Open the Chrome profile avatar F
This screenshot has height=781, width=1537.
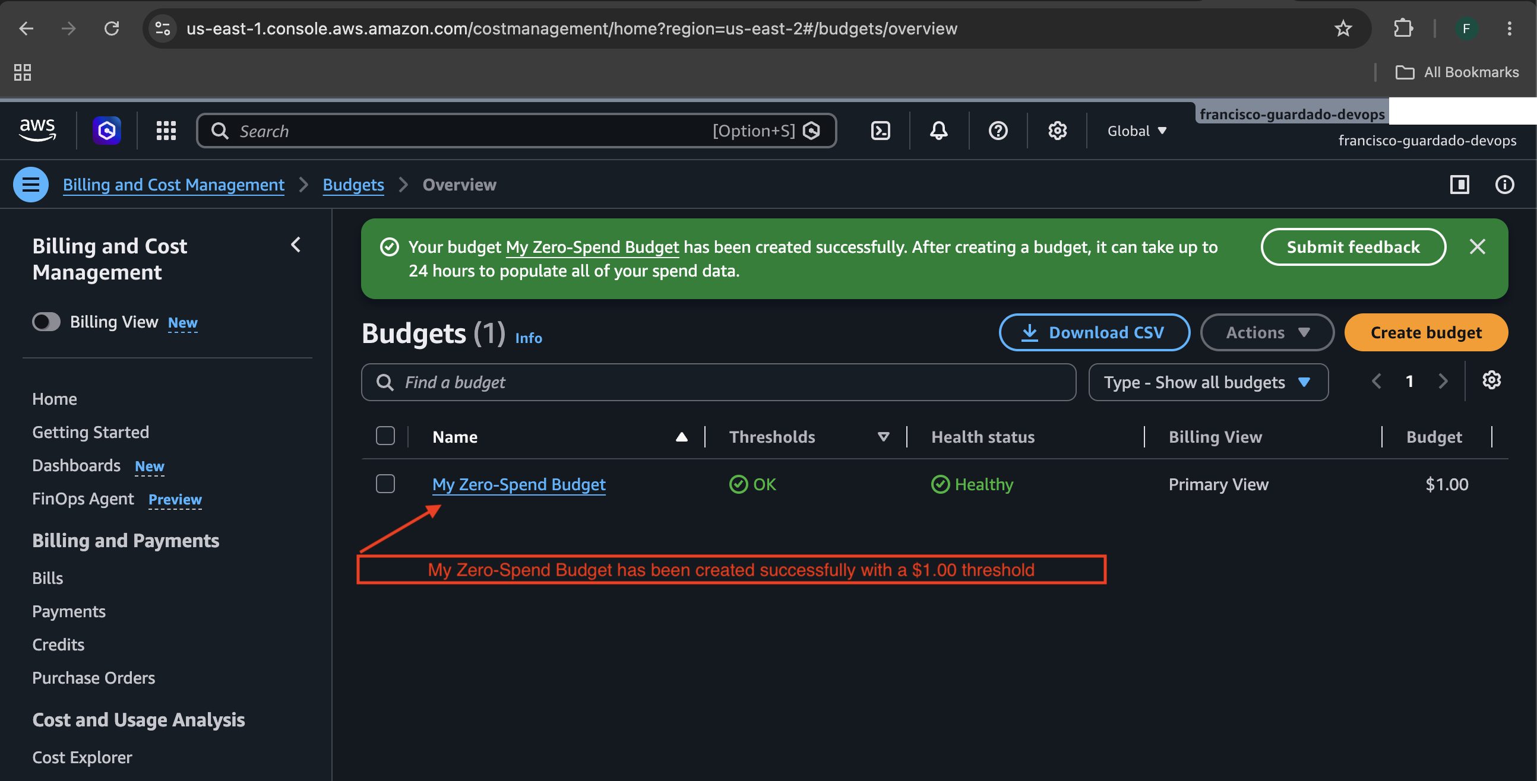coord(1466,28)
